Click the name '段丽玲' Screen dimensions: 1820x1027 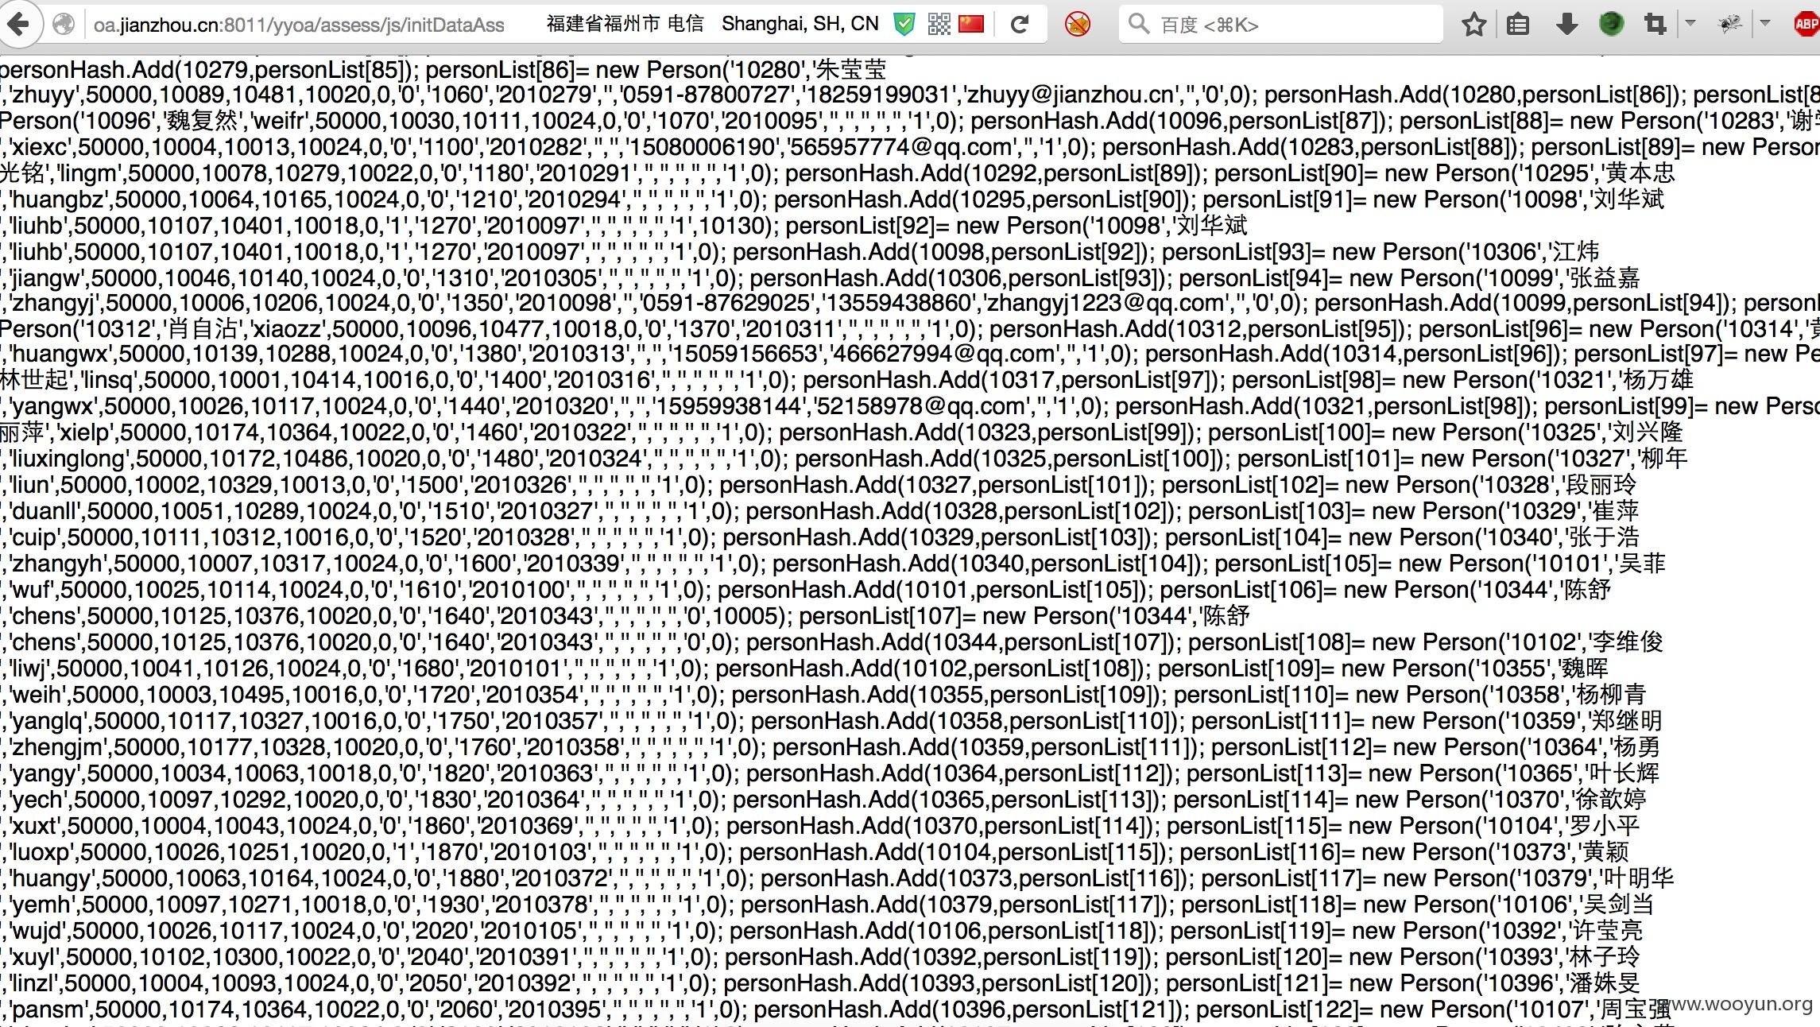coord(1601,484)
